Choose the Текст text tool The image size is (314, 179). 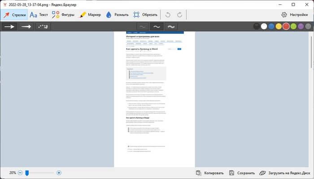tap(39, 15)
